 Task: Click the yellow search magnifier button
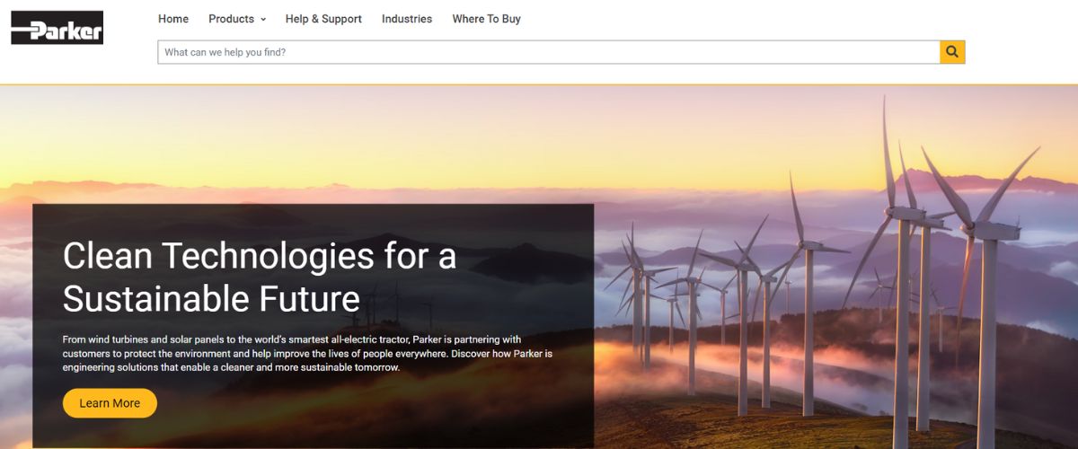(952, 52)
